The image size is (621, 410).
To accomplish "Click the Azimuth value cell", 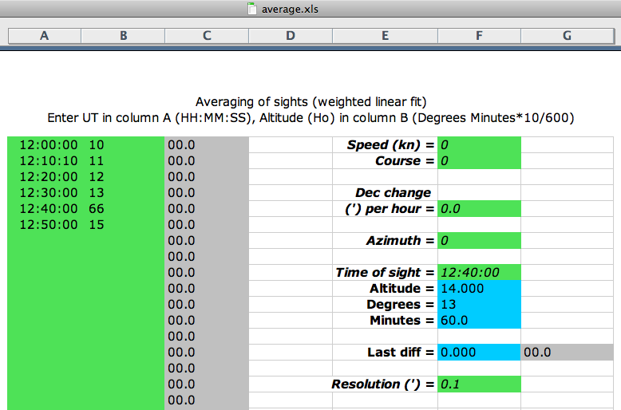I will [x=479, y=241].
